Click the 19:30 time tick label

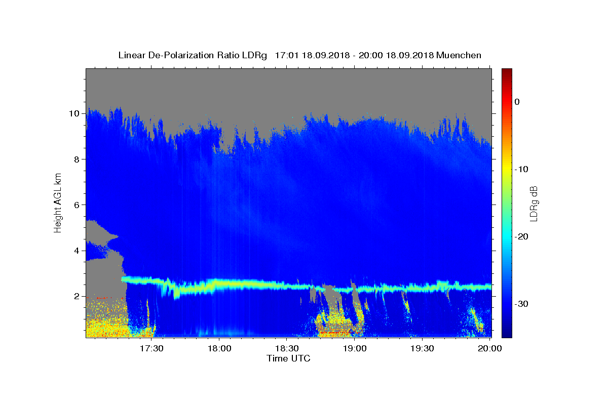422,348
